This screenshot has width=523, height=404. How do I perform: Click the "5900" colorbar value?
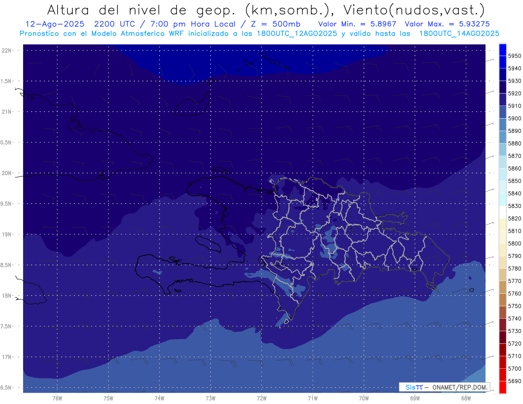coord(514,118)
